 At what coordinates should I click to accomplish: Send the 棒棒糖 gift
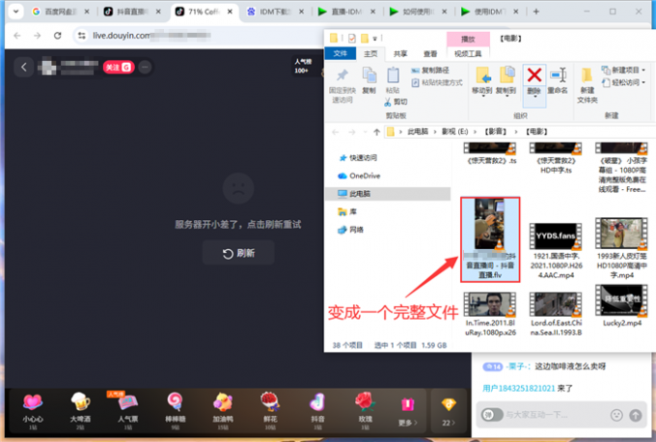coord(176,410)
